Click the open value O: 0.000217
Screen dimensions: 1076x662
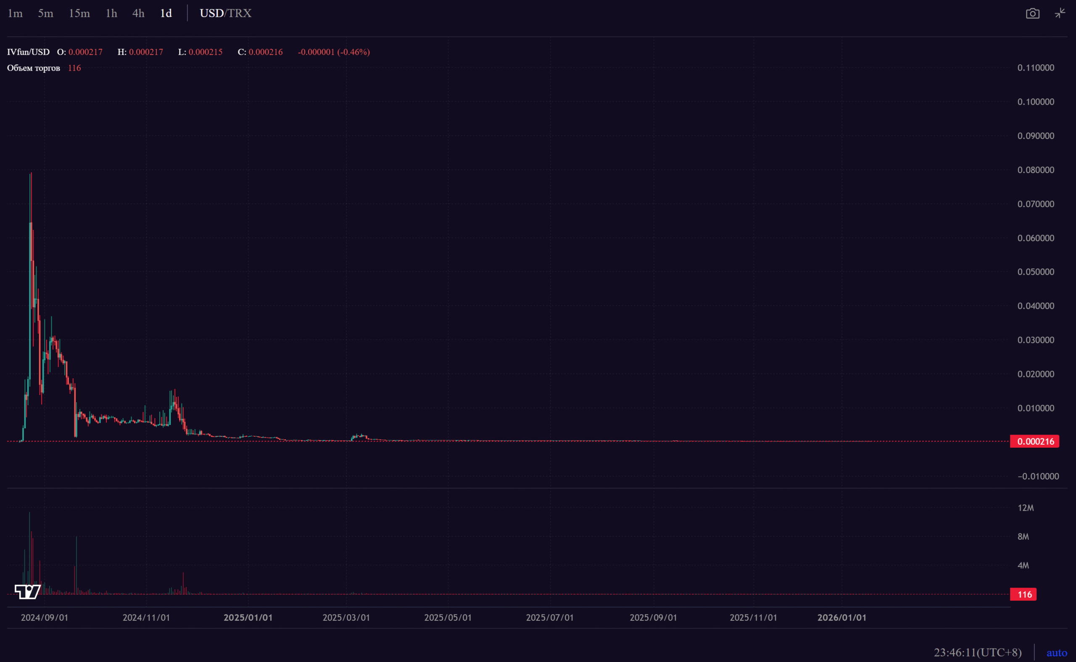(80, 52)
